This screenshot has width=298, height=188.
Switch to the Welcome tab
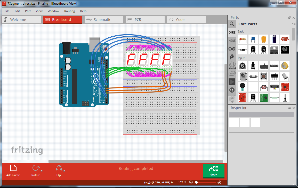[x=21, y=20]
